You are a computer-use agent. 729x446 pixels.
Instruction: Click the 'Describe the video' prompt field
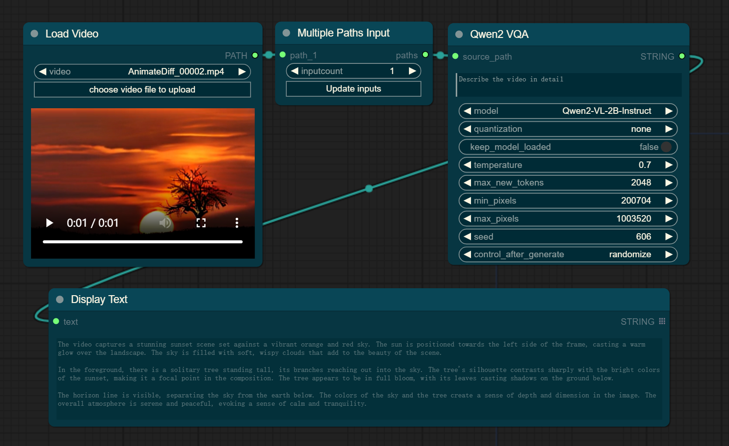[569, 85]
